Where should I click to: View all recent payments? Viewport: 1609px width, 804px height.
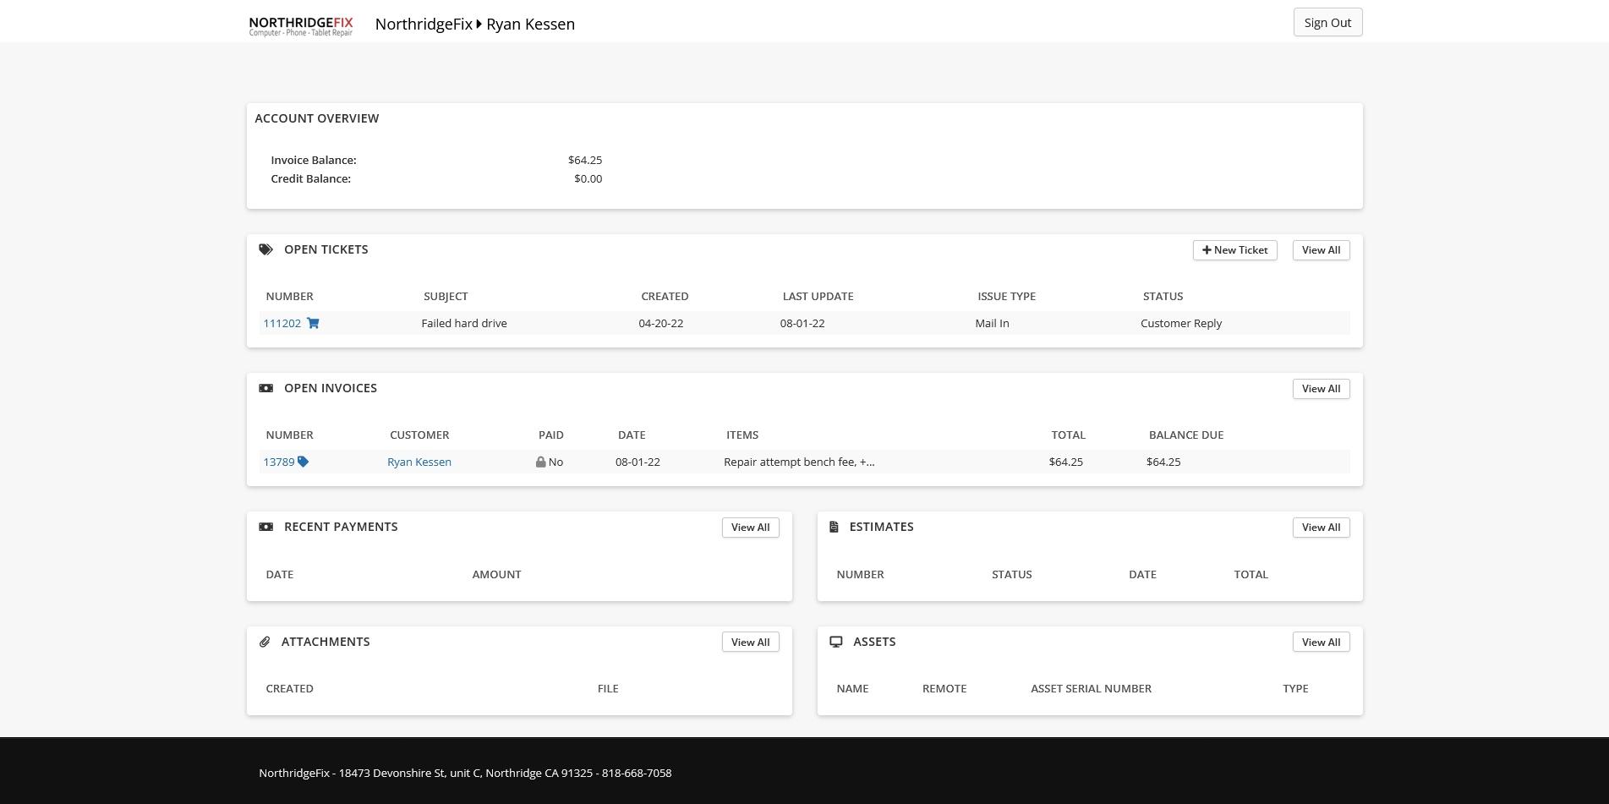point(750,528)
